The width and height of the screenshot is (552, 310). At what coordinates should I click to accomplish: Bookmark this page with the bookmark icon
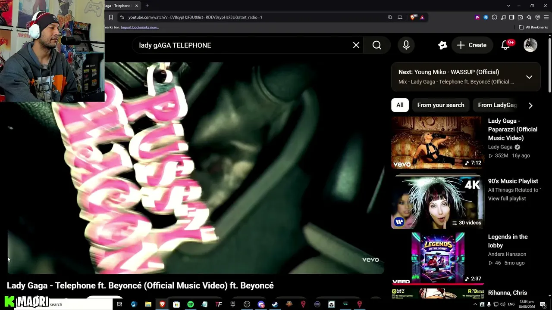click(x=111, y=17)
